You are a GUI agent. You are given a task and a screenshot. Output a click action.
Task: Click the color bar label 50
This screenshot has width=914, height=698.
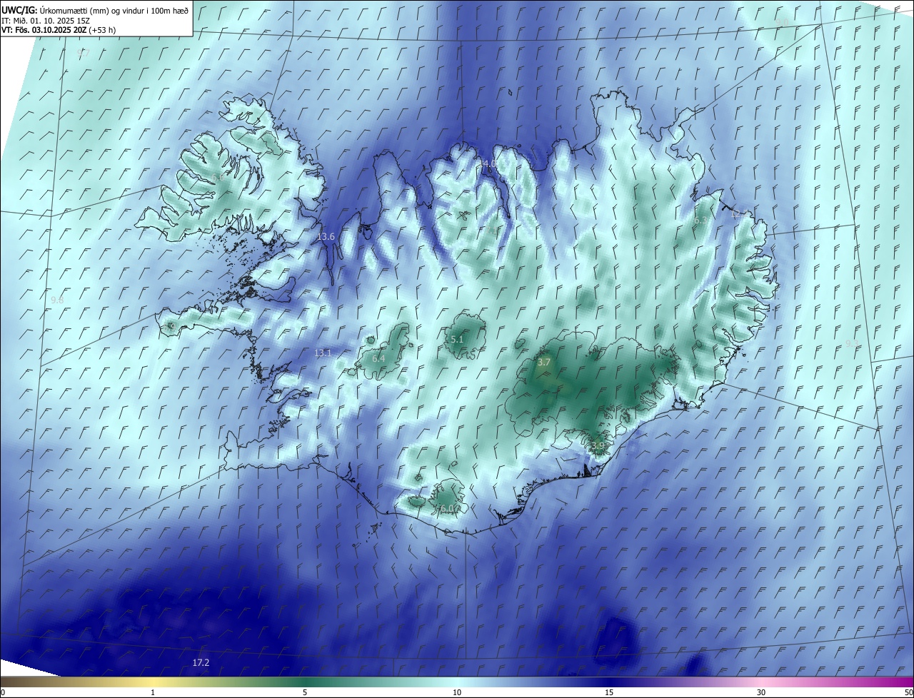(908, 692)
